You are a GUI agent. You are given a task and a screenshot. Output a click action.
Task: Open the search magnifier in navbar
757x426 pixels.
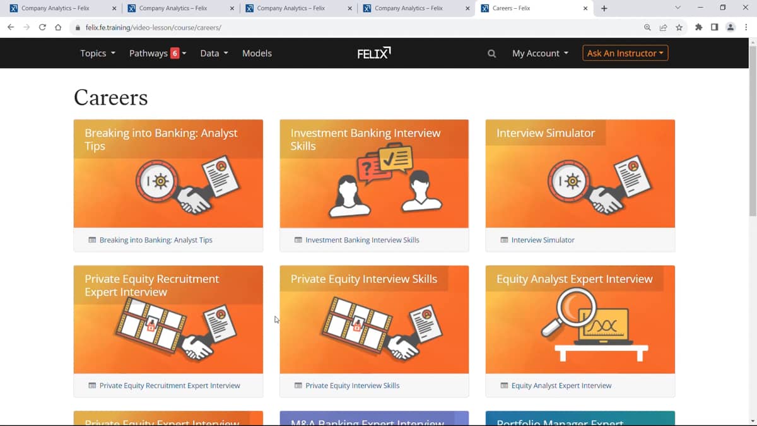click(491, 54)
